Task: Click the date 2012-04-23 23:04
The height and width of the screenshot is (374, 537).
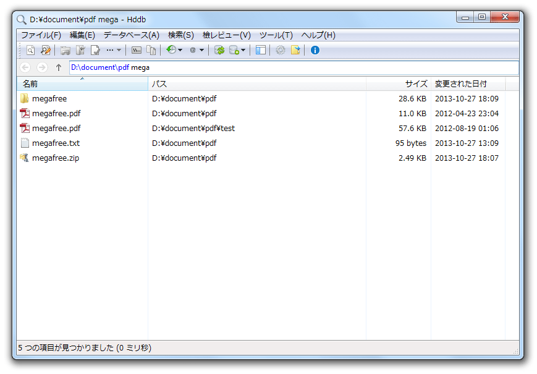Action: pyautogui.click(x=467, y=113)
